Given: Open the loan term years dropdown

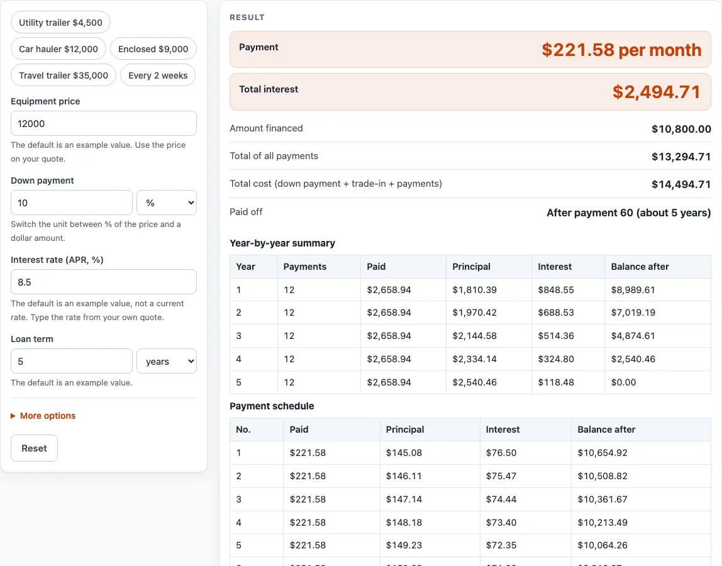Looking at the screenshot, I should pyautogui.click(x=167, y=361).
